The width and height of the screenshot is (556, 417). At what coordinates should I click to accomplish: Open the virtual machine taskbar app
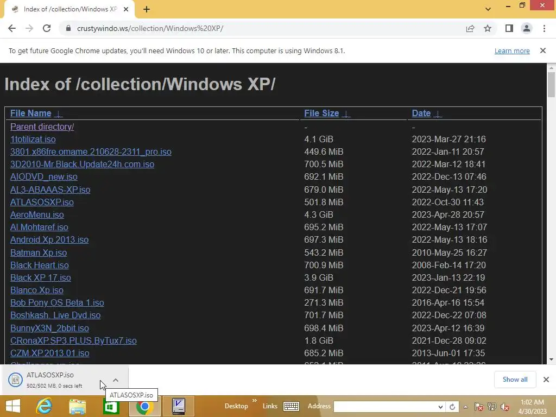click(178, 406)
